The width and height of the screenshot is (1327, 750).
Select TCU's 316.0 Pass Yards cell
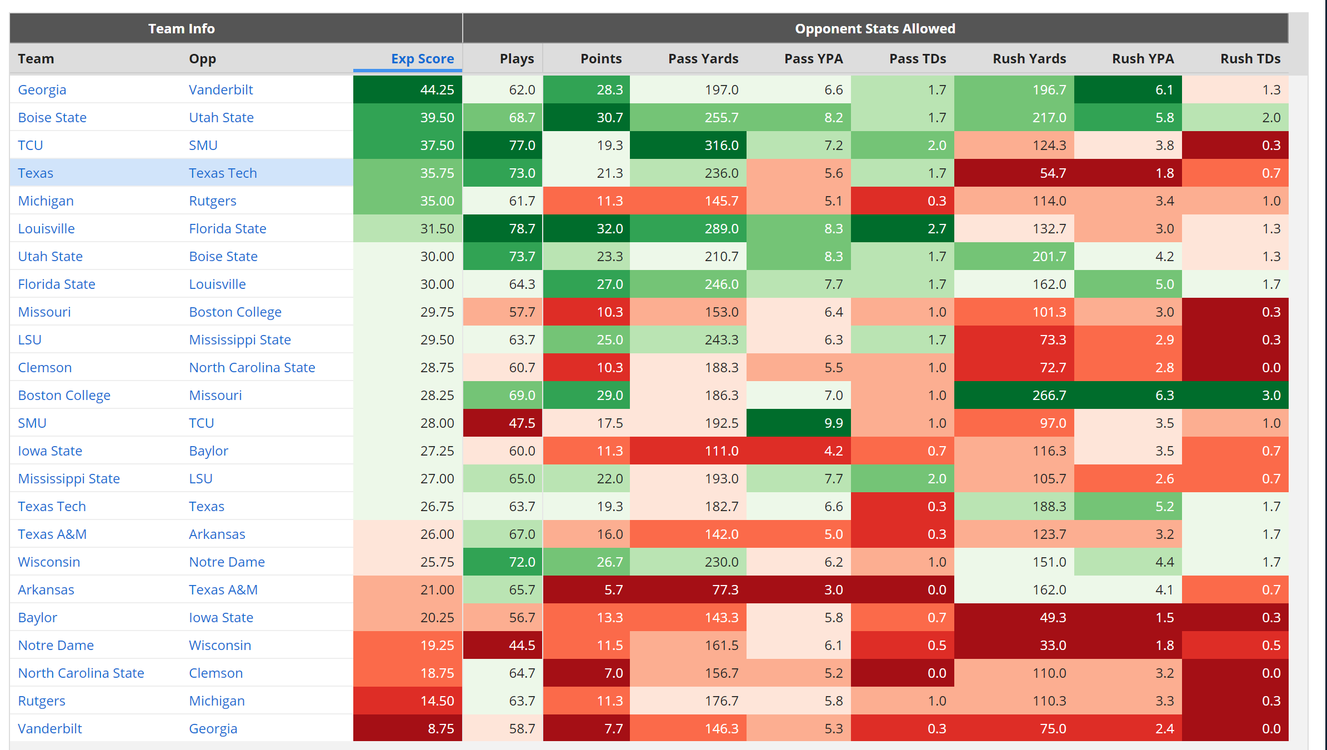[688, 145]
